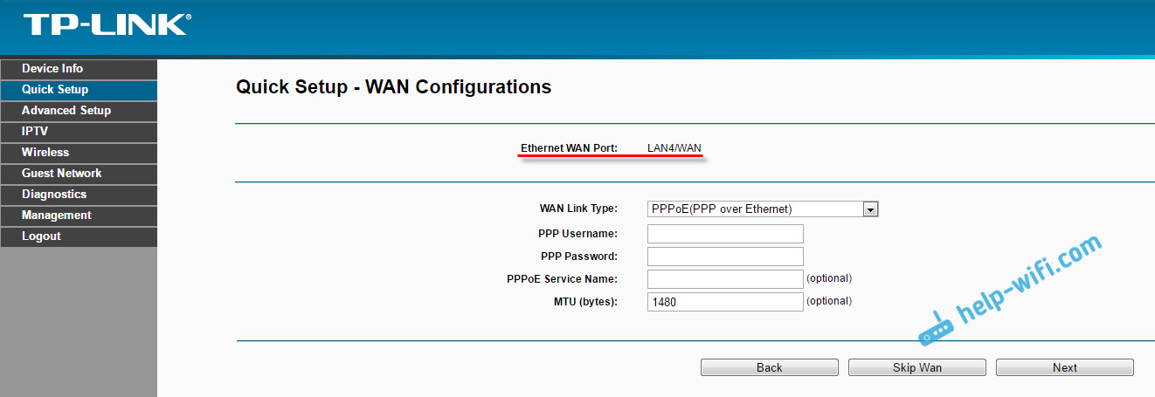Viewport: 1155px width, 397px height.
Task: Navigate to Wireless settings
Action: [45, 153]
